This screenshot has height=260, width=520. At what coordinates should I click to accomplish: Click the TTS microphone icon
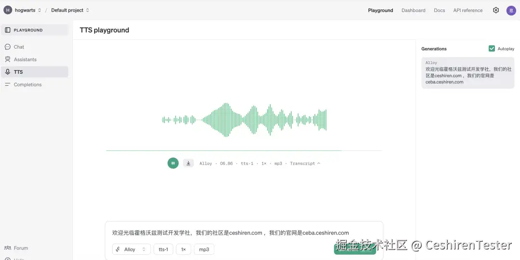(8, 72)
